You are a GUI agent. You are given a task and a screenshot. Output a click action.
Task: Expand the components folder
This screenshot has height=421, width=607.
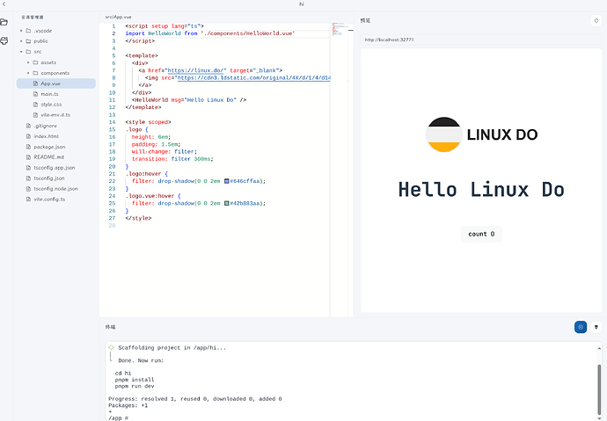tap(28, 73)
